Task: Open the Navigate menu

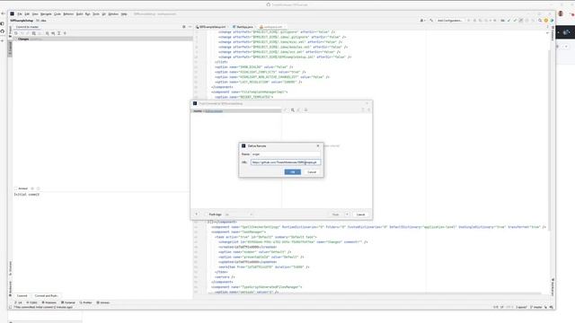Action: (x=46, y=14)
